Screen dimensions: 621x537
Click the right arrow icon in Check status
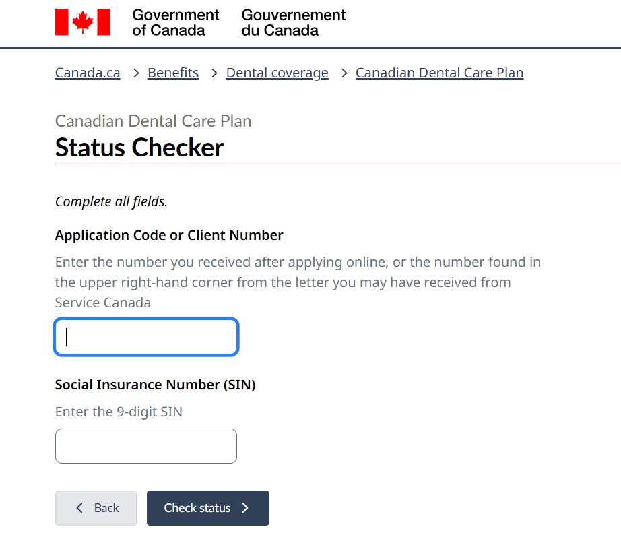click(x=245, y=508)
